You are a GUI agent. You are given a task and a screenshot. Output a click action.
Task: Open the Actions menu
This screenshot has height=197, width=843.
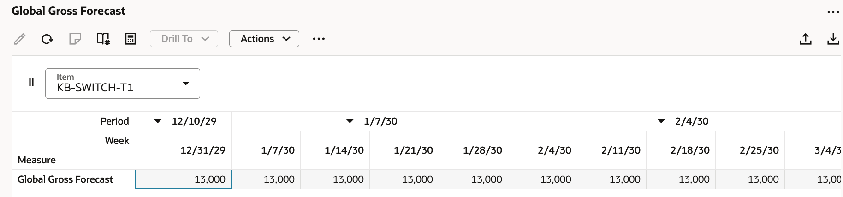[x=264, y=39]
